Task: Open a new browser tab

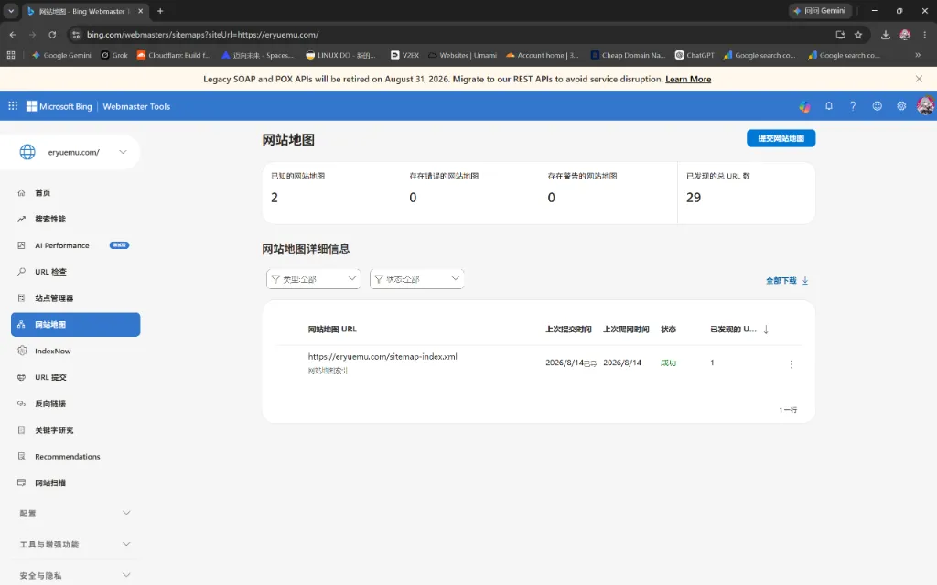Action: (x=160, y=11)
